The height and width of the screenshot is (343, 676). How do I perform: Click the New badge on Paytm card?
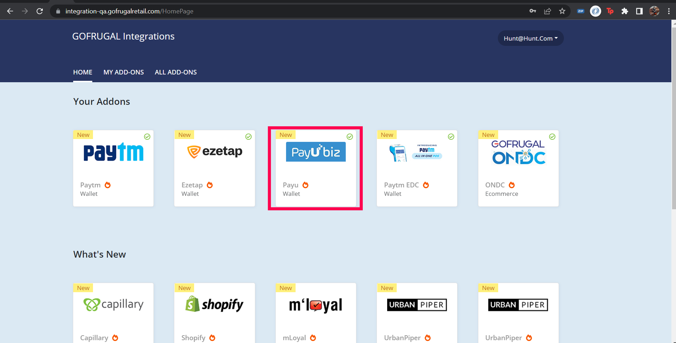(83, 135)
